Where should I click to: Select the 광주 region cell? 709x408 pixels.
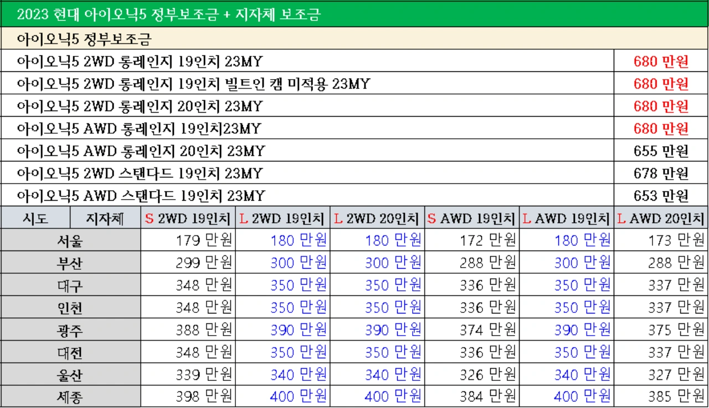coord(70,330)
